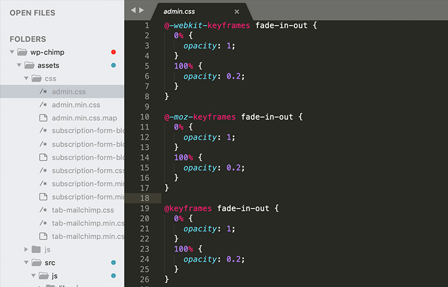Open admin.min.css from the sidebar
This screenshot has height=287, width=448.
click(x=76, y=105)
